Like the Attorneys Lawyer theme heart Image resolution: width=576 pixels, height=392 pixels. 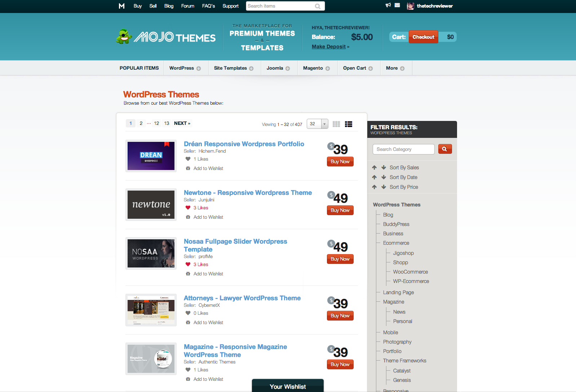pos(188,313)
